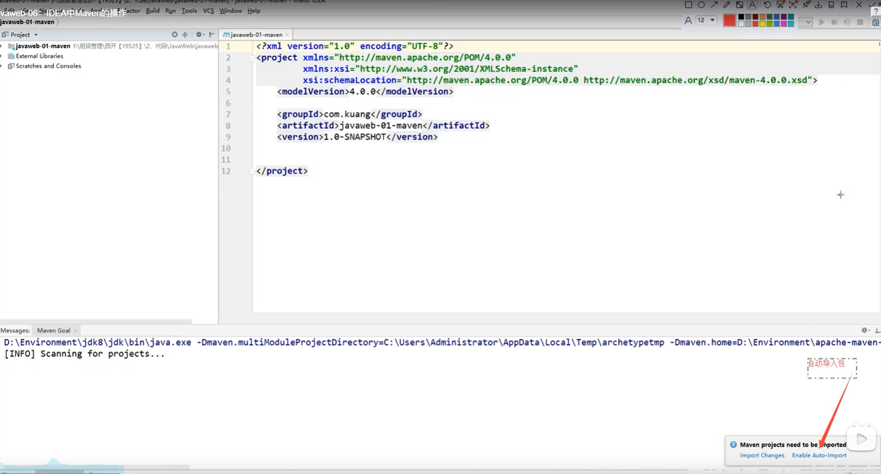Click the Import Changes link
The width and height of the screenshot is (881, 474).
tap(762, 455)
